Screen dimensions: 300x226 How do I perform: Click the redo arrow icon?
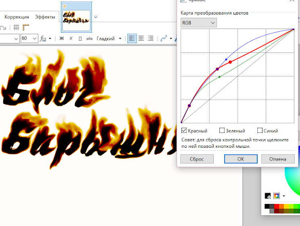click(x=3, y=28)
